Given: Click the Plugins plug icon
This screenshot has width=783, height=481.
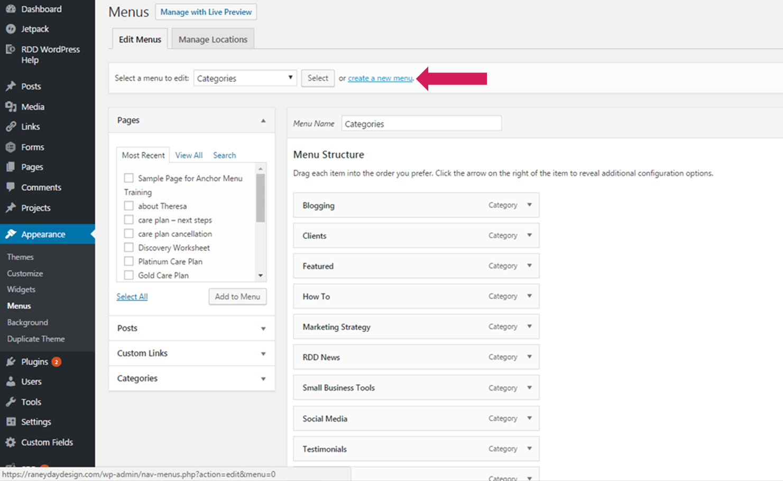Looking at the screenshot, I should pyautogui.click(x=11, y=362).
